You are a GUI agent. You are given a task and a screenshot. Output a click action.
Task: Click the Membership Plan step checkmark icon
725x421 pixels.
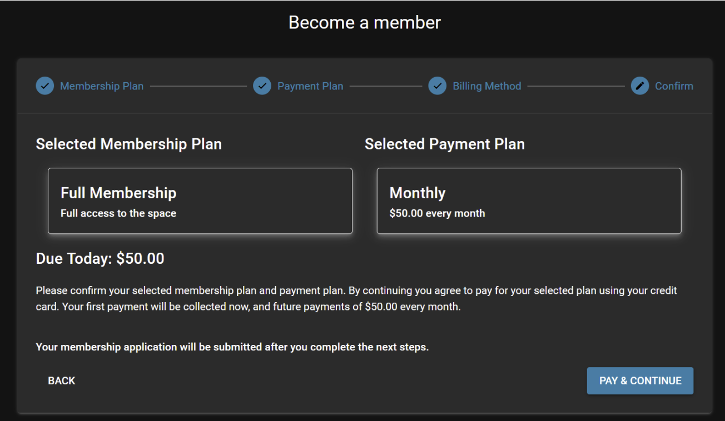(x=45, y=86)
